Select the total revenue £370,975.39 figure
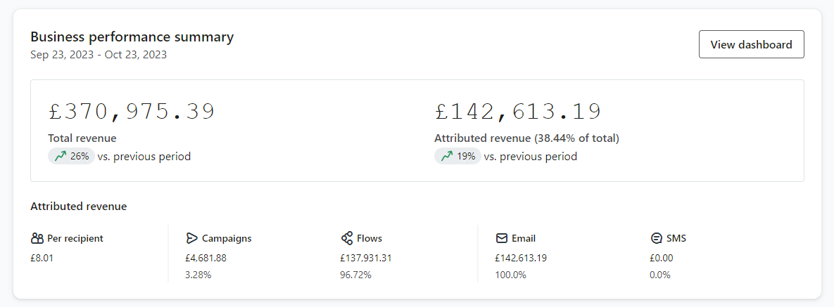Screen dimensions: 834x307 coord(132,112)
